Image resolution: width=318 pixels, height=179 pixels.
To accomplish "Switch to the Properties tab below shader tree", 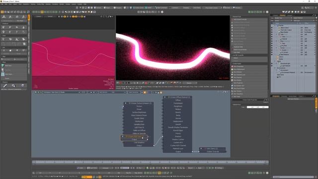I will tap(276, 96).
